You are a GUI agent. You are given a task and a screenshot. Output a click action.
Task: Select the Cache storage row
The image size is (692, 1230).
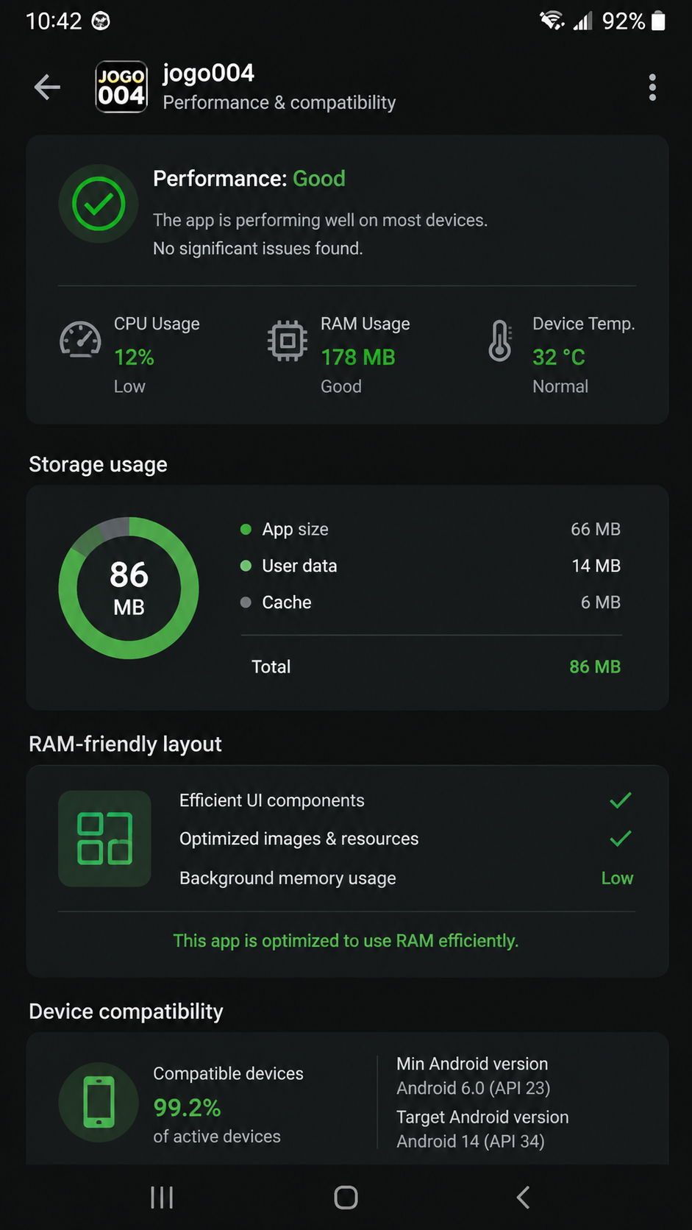point(431,602)
